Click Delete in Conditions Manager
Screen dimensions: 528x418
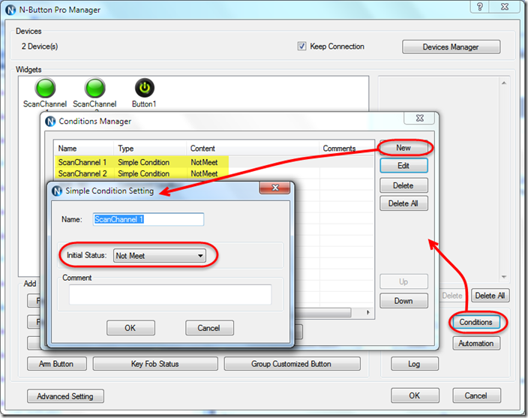[x=403, y=185]
